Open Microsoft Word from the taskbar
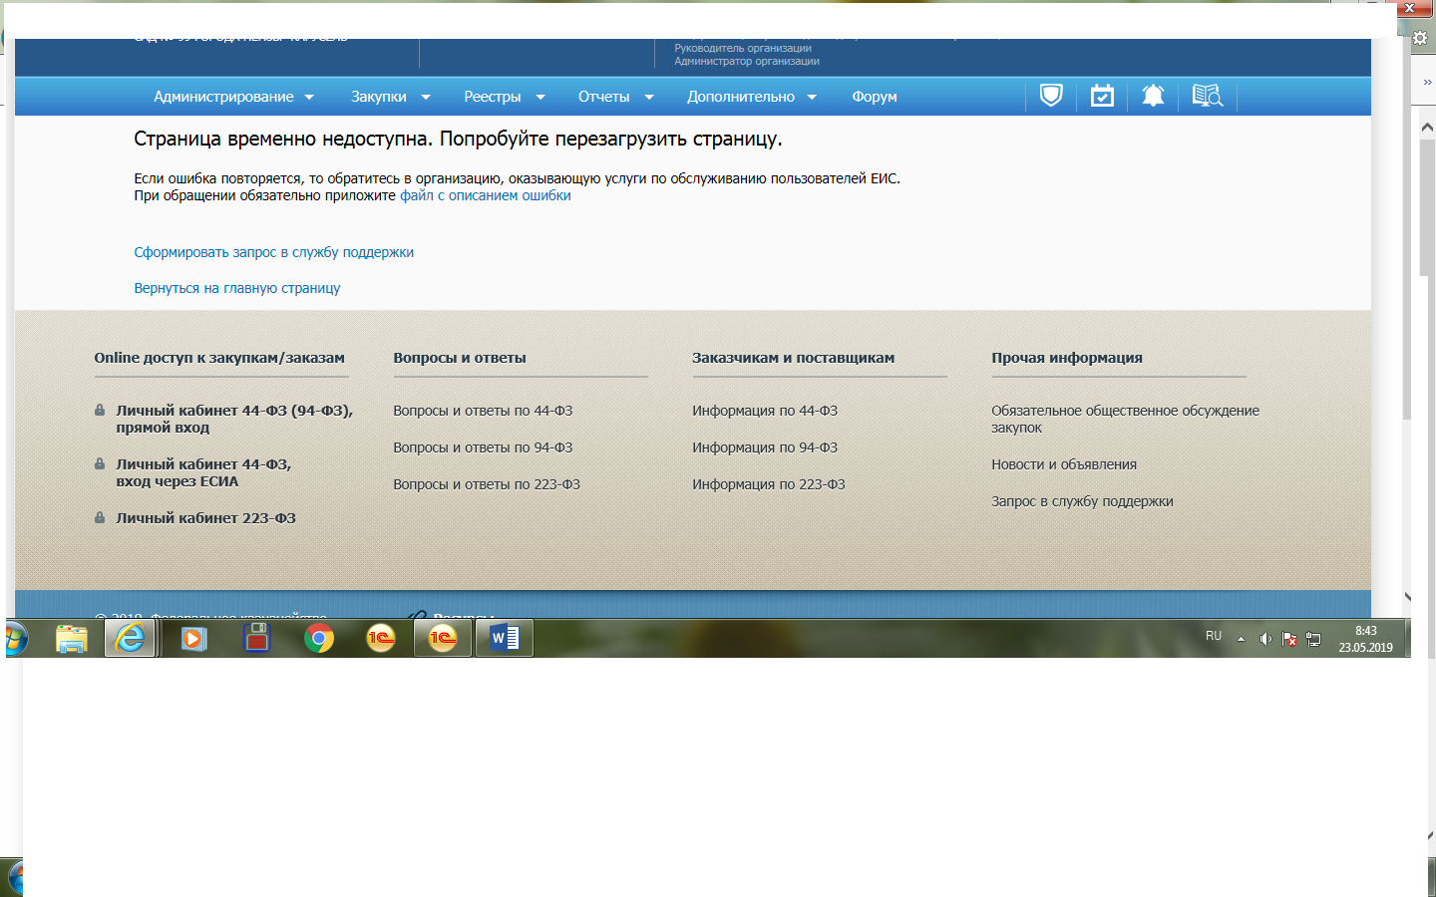The width and height of the screenshot is (1436, 897). 505,638
